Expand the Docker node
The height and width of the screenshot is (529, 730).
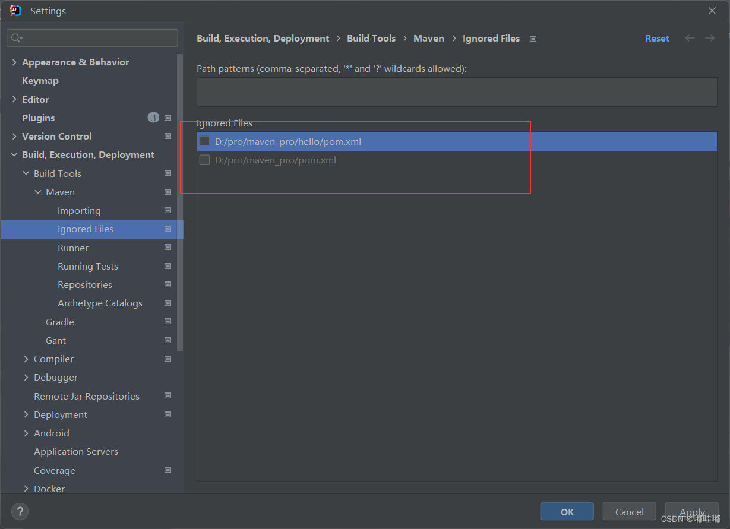pyautogui.click(x=26, y=489)
